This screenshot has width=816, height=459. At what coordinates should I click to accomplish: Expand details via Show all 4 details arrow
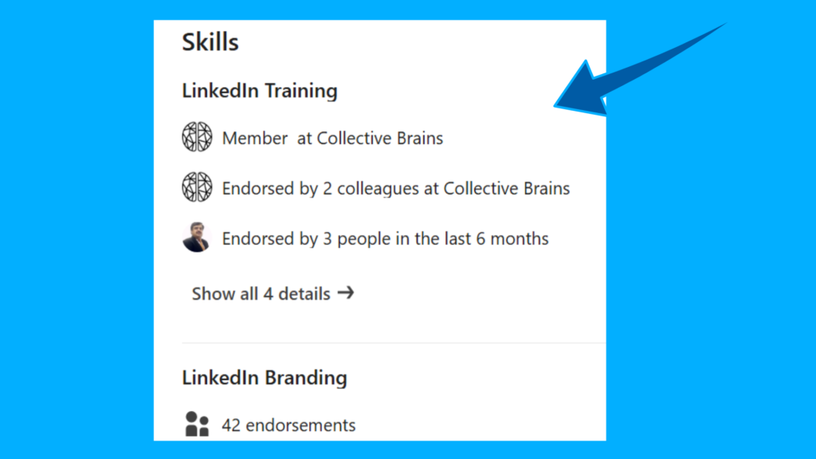347,293
